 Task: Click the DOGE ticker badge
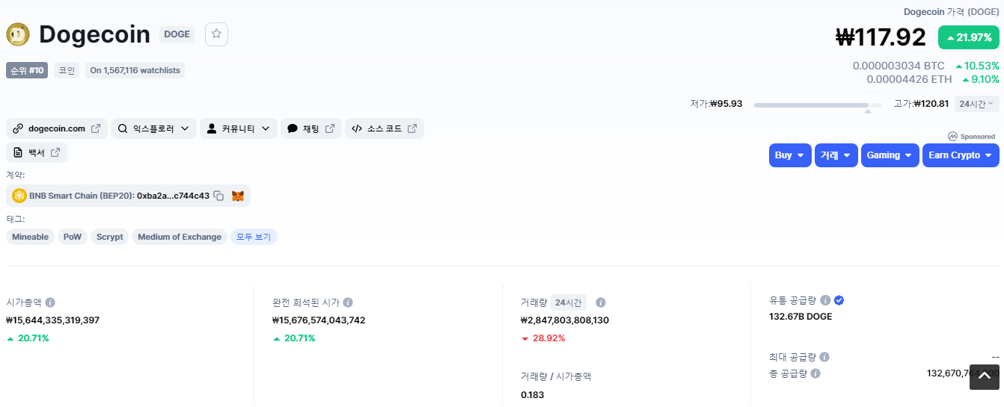[177, 34]
